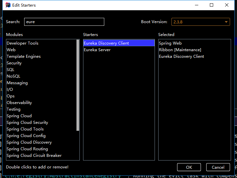Screen dimensions: 237x178
Task: Click the IntelliJ icon in the title bar
Action: [8, 5]
